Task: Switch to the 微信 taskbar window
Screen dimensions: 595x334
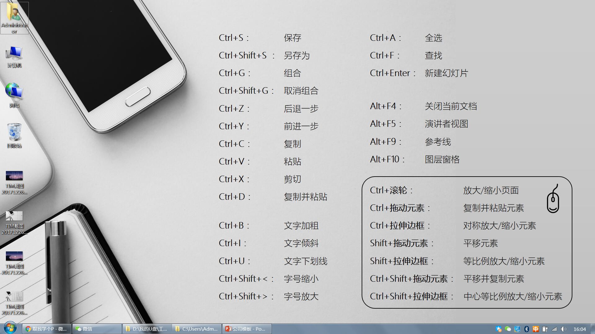Action: pyautogui.click(x=97, y=329)
